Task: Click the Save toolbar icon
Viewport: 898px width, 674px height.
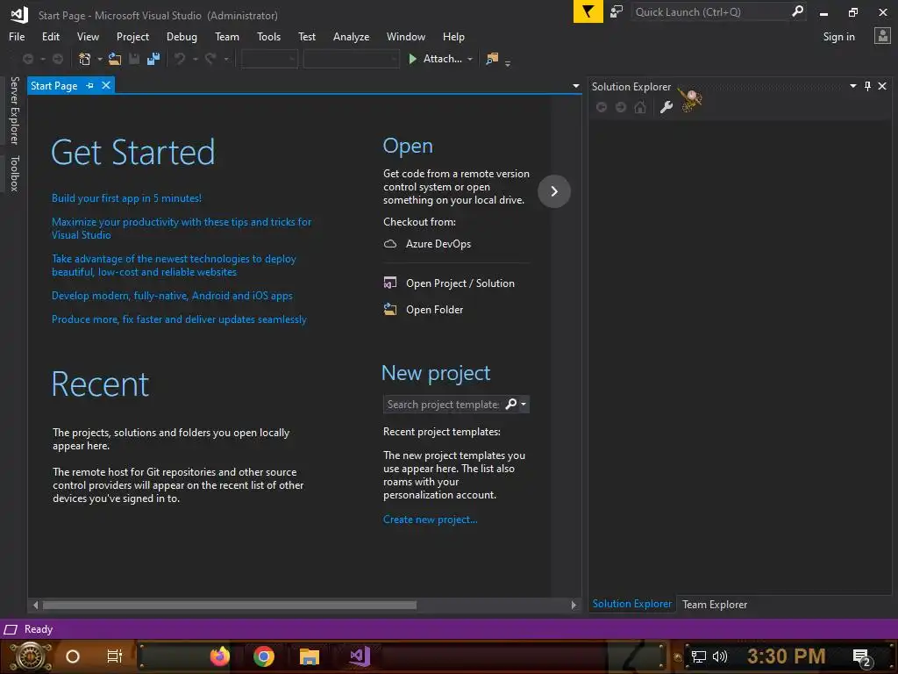Action: 134,59
